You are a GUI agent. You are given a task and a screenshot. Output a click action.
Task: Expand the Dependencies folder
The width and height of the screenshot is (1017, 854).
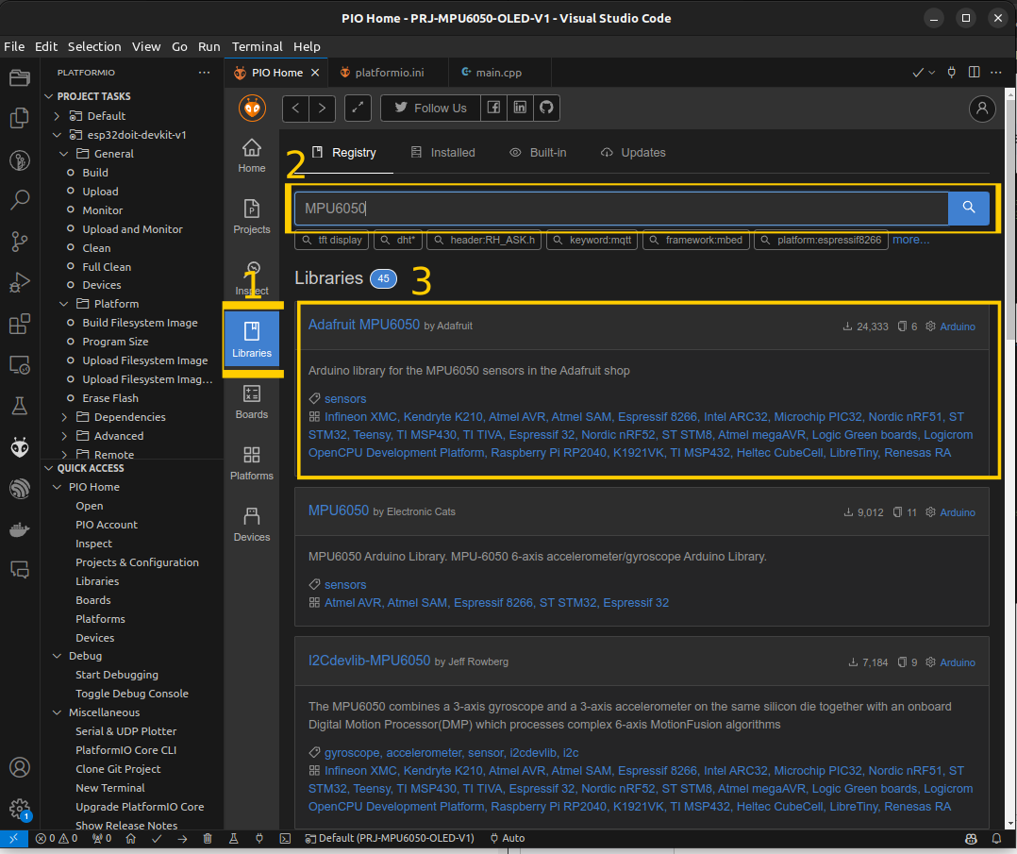(63, 417)
